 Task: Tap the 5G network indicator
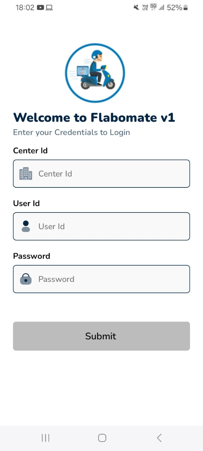[153, 7]
